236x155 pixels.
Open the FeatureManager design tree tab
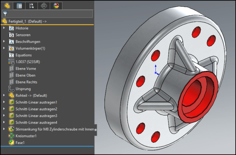pyautogui.click(x=7, y=5)
